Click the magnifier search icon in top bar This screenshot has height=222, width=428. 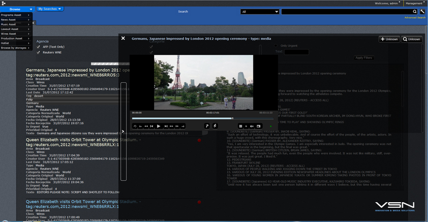(x=415, y=11)
